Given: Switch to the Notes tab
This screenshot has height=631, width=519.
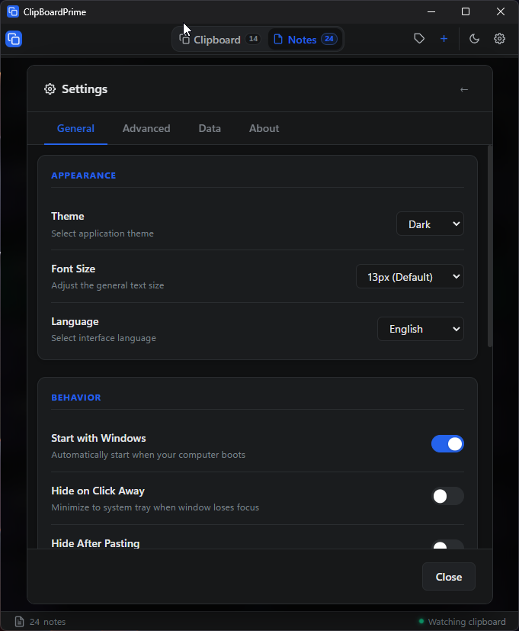Looking at the screenshot, I should [305, 39].
